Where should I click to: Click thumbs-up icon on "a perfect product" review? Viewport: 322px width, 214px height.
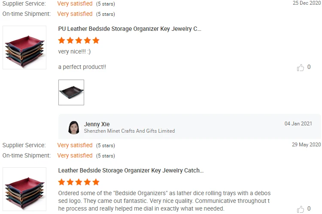(301, 67)
